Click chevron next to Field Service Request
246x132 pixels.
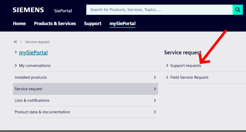(x=167, y=77)
